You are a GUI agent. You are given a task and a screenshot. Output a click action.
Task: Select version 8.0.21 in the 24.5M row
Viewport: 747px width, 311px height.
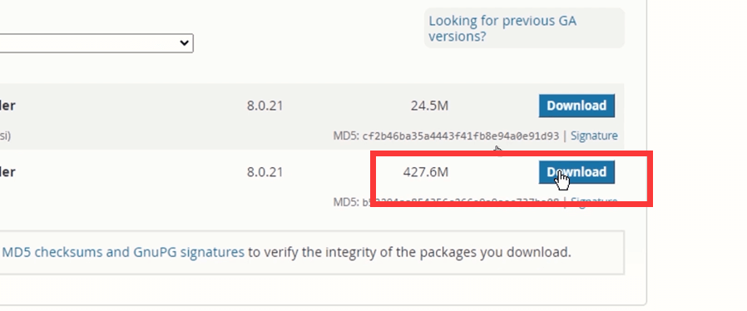pos(265,106)
